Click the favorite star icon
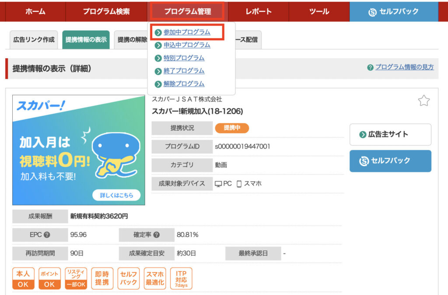The width and height of the screenshot is (448, 295). 423,101
